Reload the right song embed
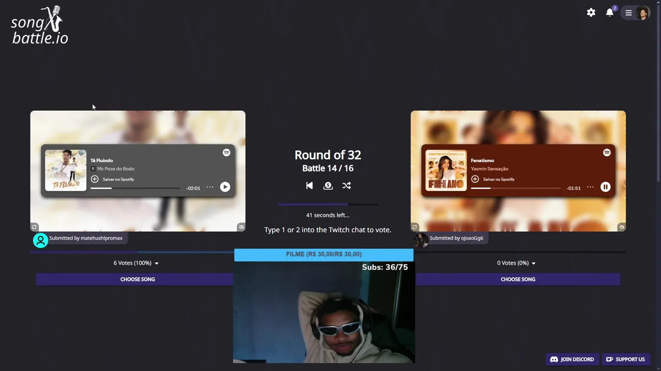The image size is (661, 371). click(415, 227)
